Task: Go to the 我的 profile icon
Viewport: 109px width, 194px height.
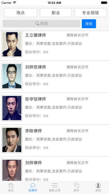Action: [x=98, y=185]
